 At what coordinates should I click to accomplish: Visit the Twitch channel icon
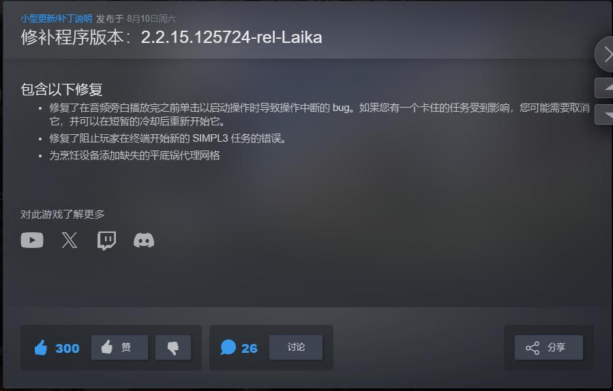click(106, 240)
